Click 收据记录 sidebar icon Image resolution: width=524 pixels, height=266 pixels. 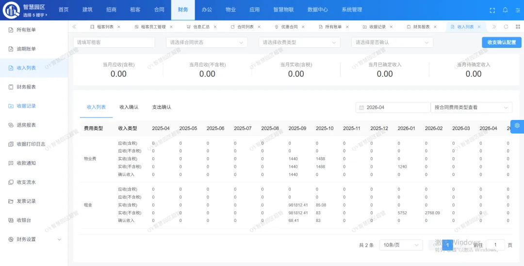pos(11,106)
